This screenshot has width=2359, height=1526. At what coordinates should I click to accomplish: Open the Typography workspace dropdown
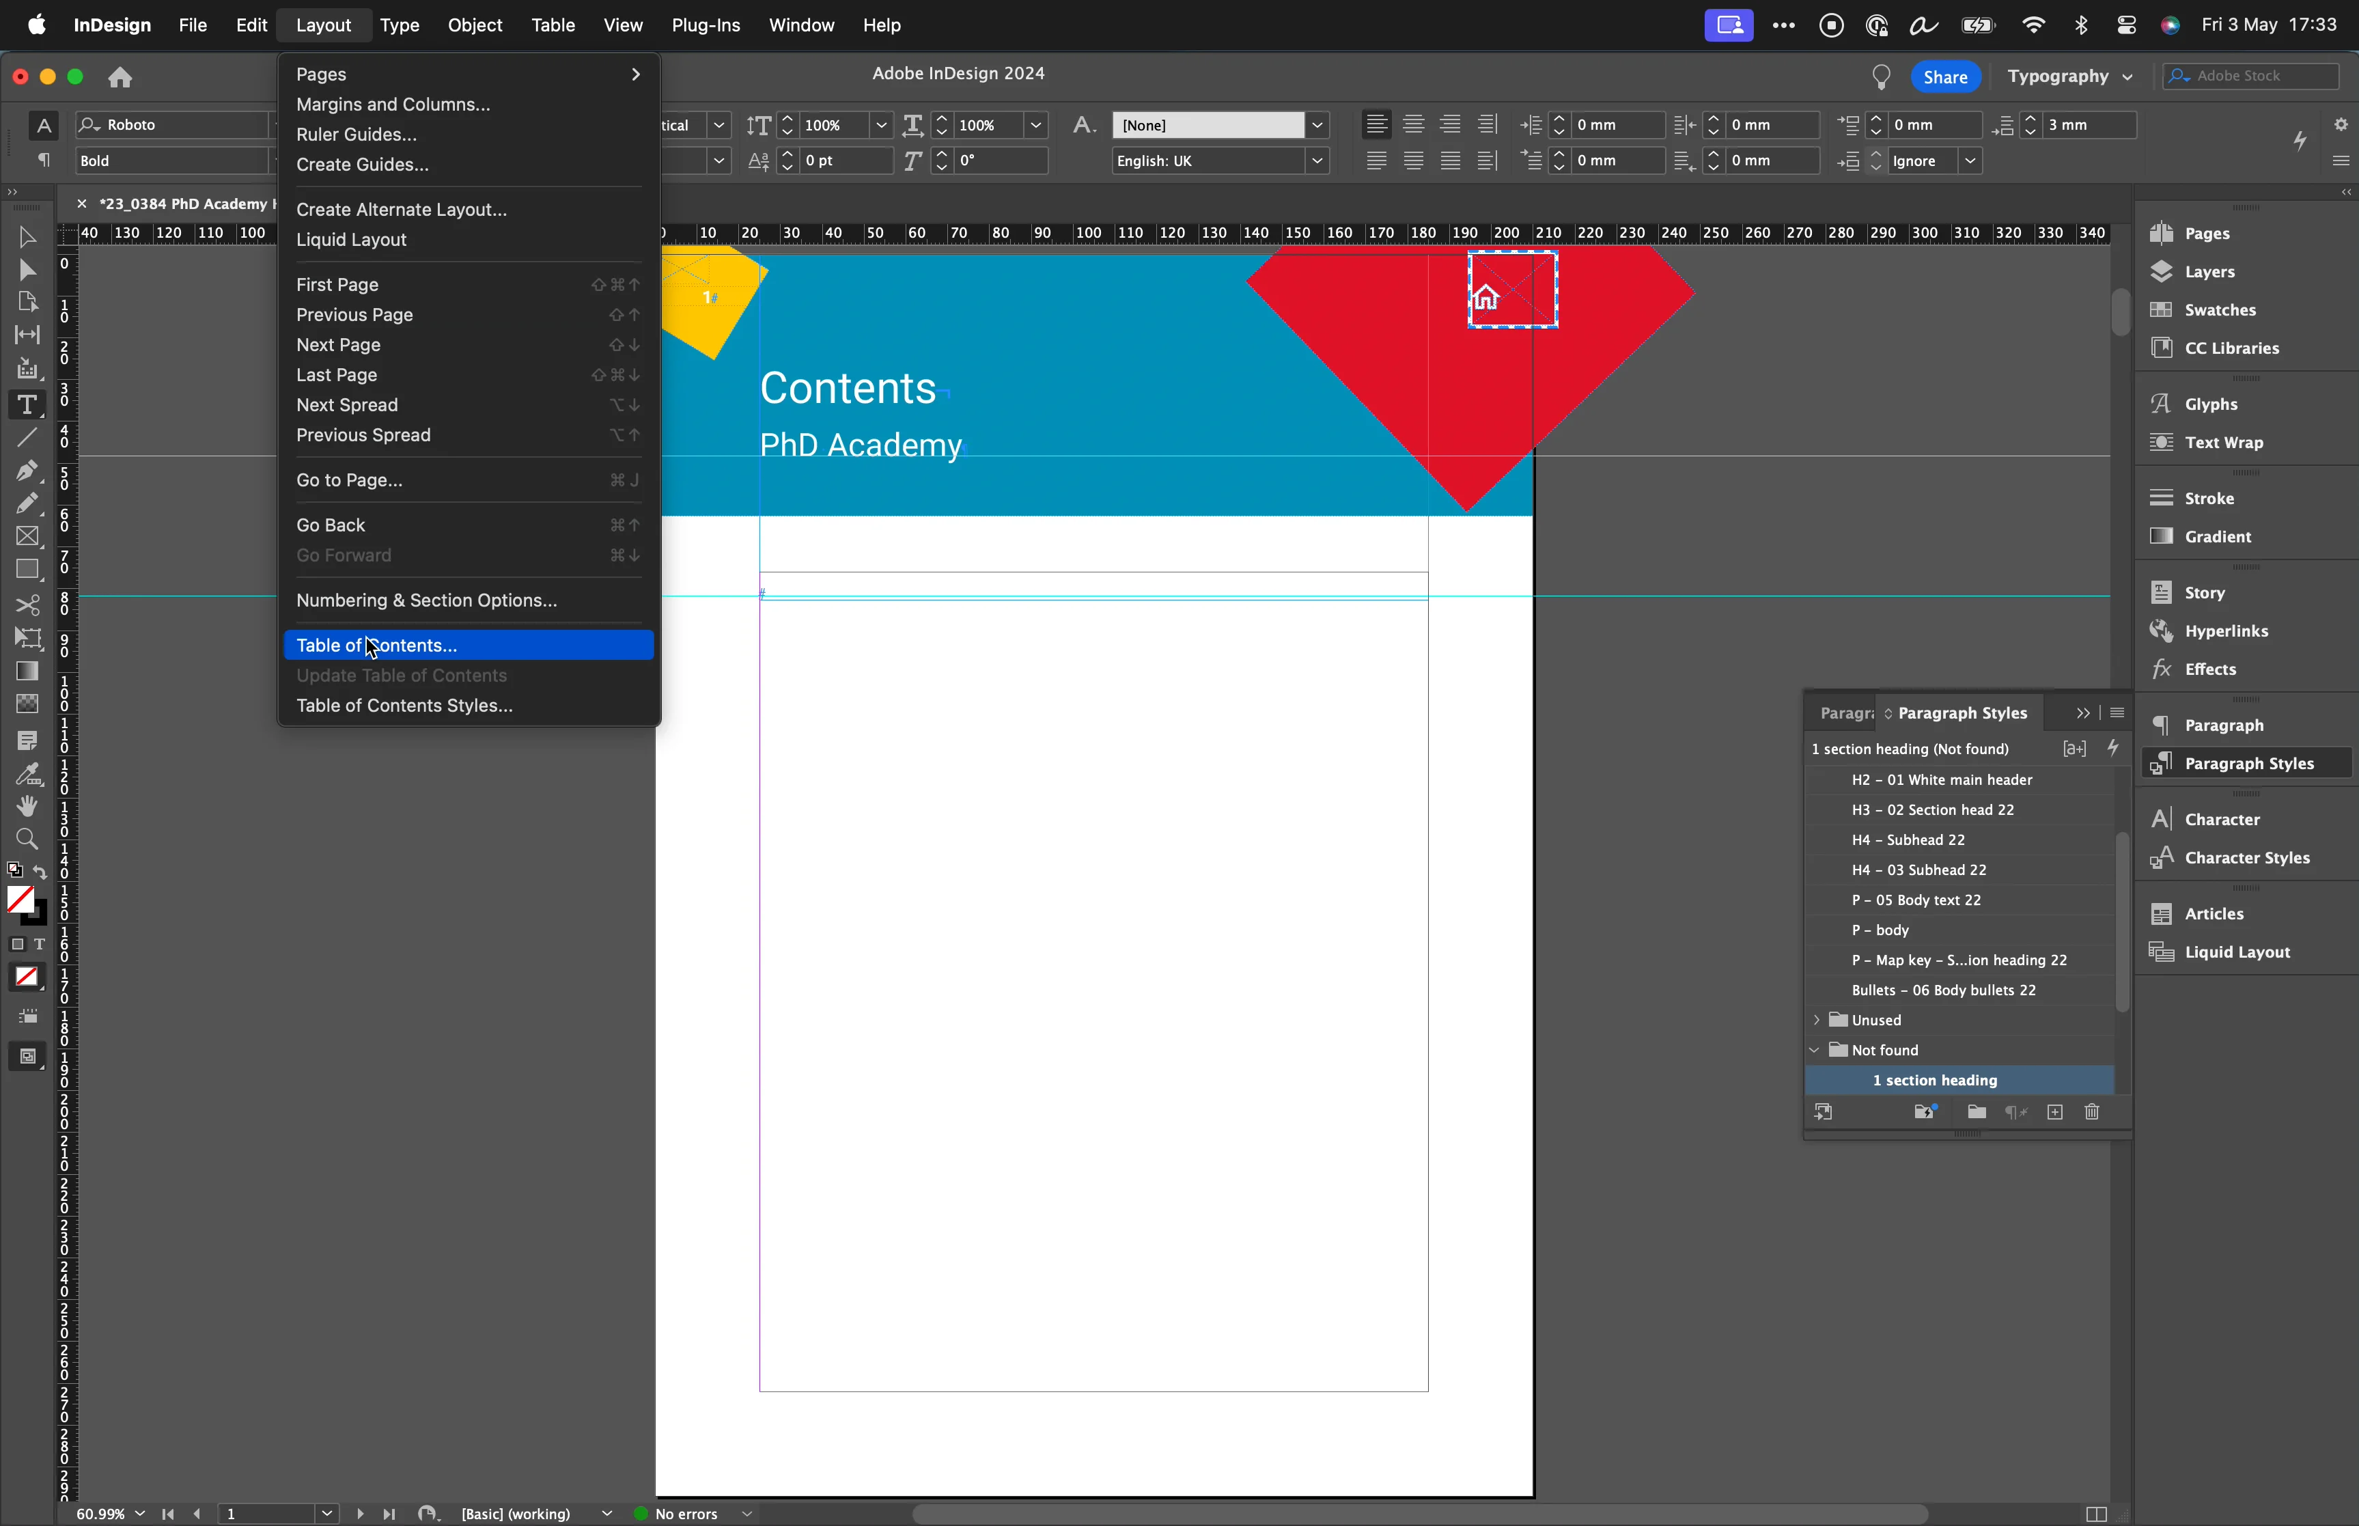tap(2071, 75)
